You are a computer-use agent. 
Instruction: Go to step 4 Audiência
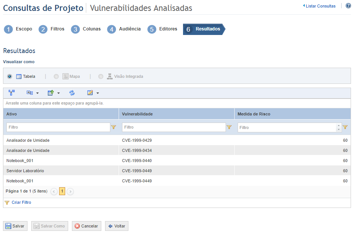pyautogui.click(x=124, y=29)
